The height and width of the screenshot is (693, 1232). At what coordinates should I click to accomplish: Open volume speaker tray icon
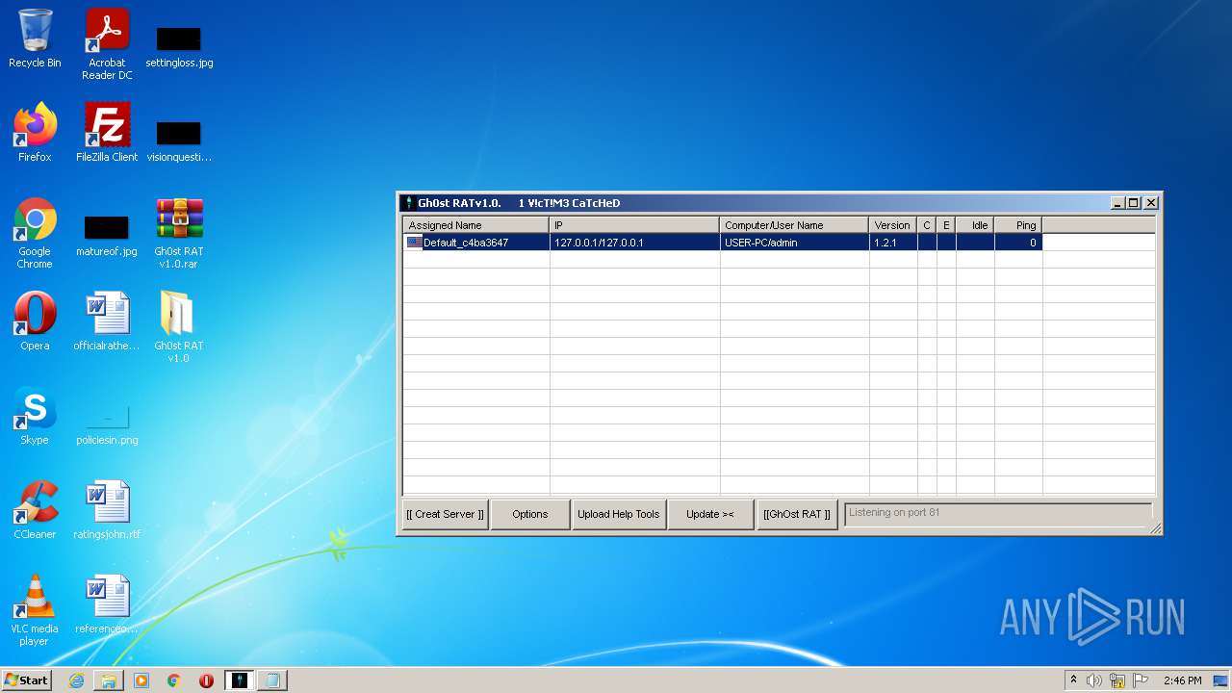1094,680
